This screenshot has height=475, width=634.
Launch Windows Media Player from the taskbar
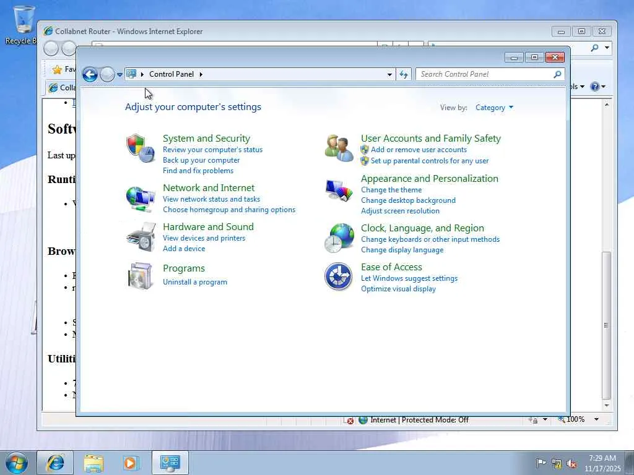pyautogui.click(x=131, y=463)
